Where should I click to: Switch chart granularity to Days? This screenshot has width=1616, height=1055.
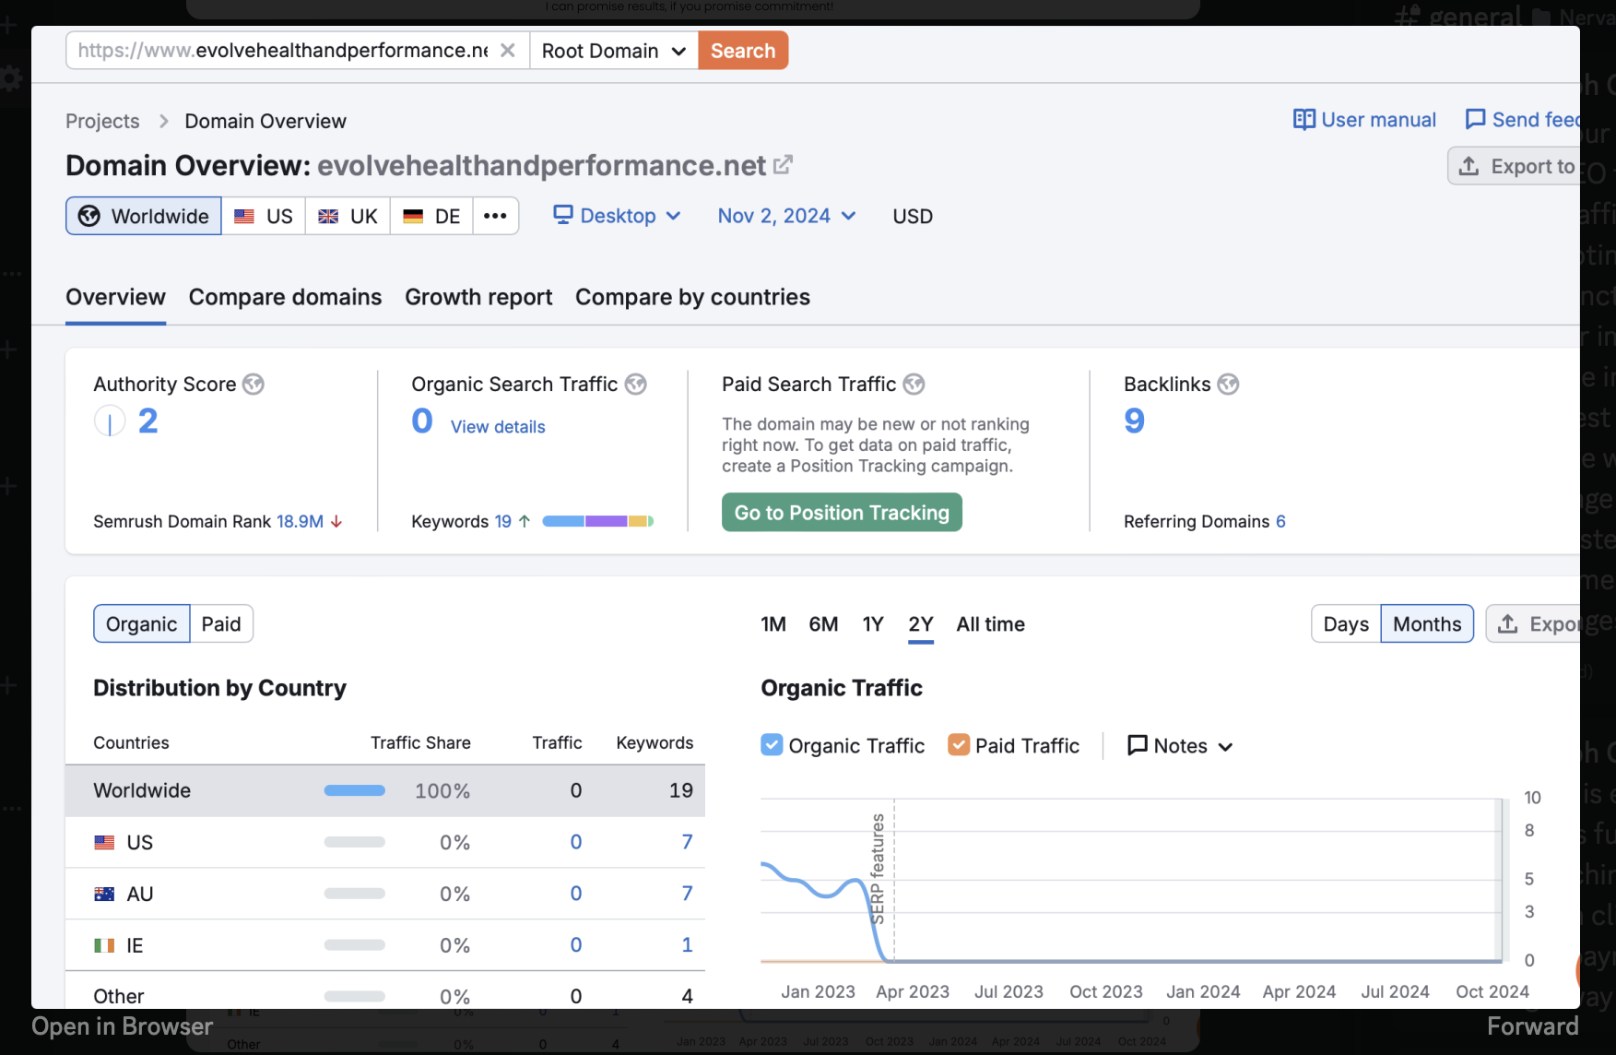(x=1345, y=624)
